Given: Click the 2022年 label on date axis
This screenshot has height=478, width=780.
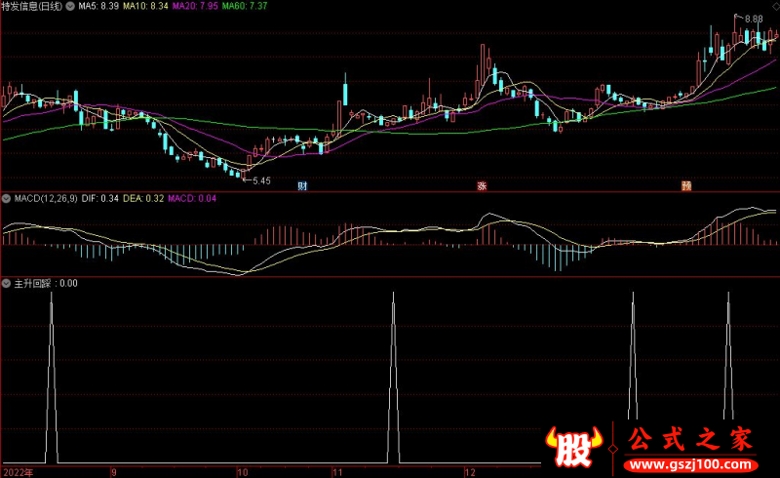Looking at the screenshot, I should tap(17, 471).
